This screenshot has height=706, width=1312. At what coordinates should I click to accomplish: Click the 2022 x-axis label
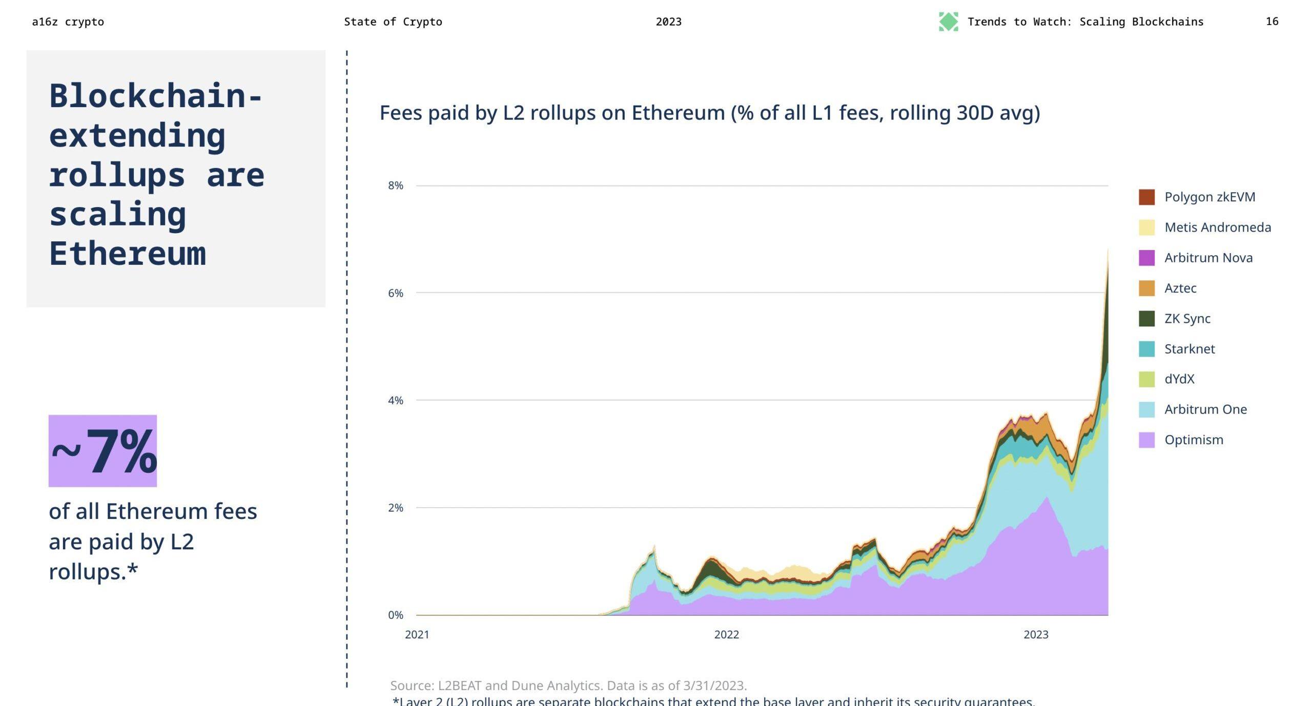click(x=726, y=634)
